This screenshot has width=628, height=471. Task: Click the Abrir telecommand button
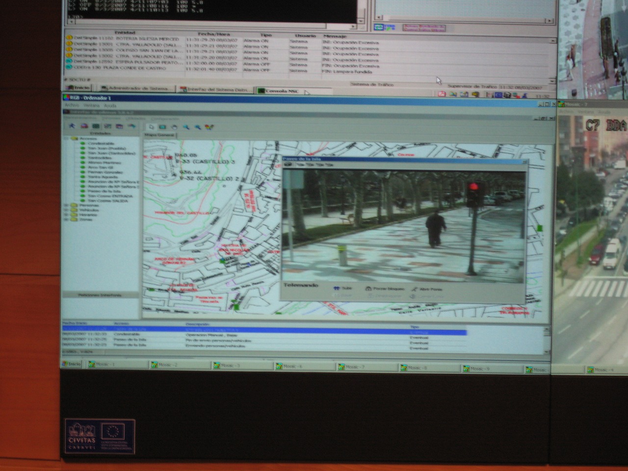pos(427,289)
